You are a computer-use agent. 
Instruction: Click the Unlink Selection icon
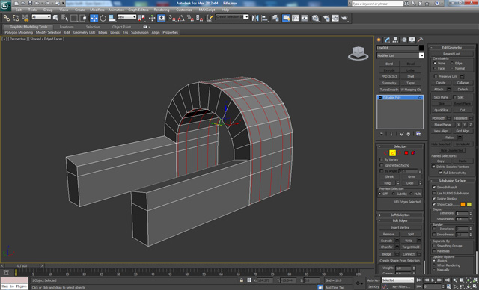16,18
